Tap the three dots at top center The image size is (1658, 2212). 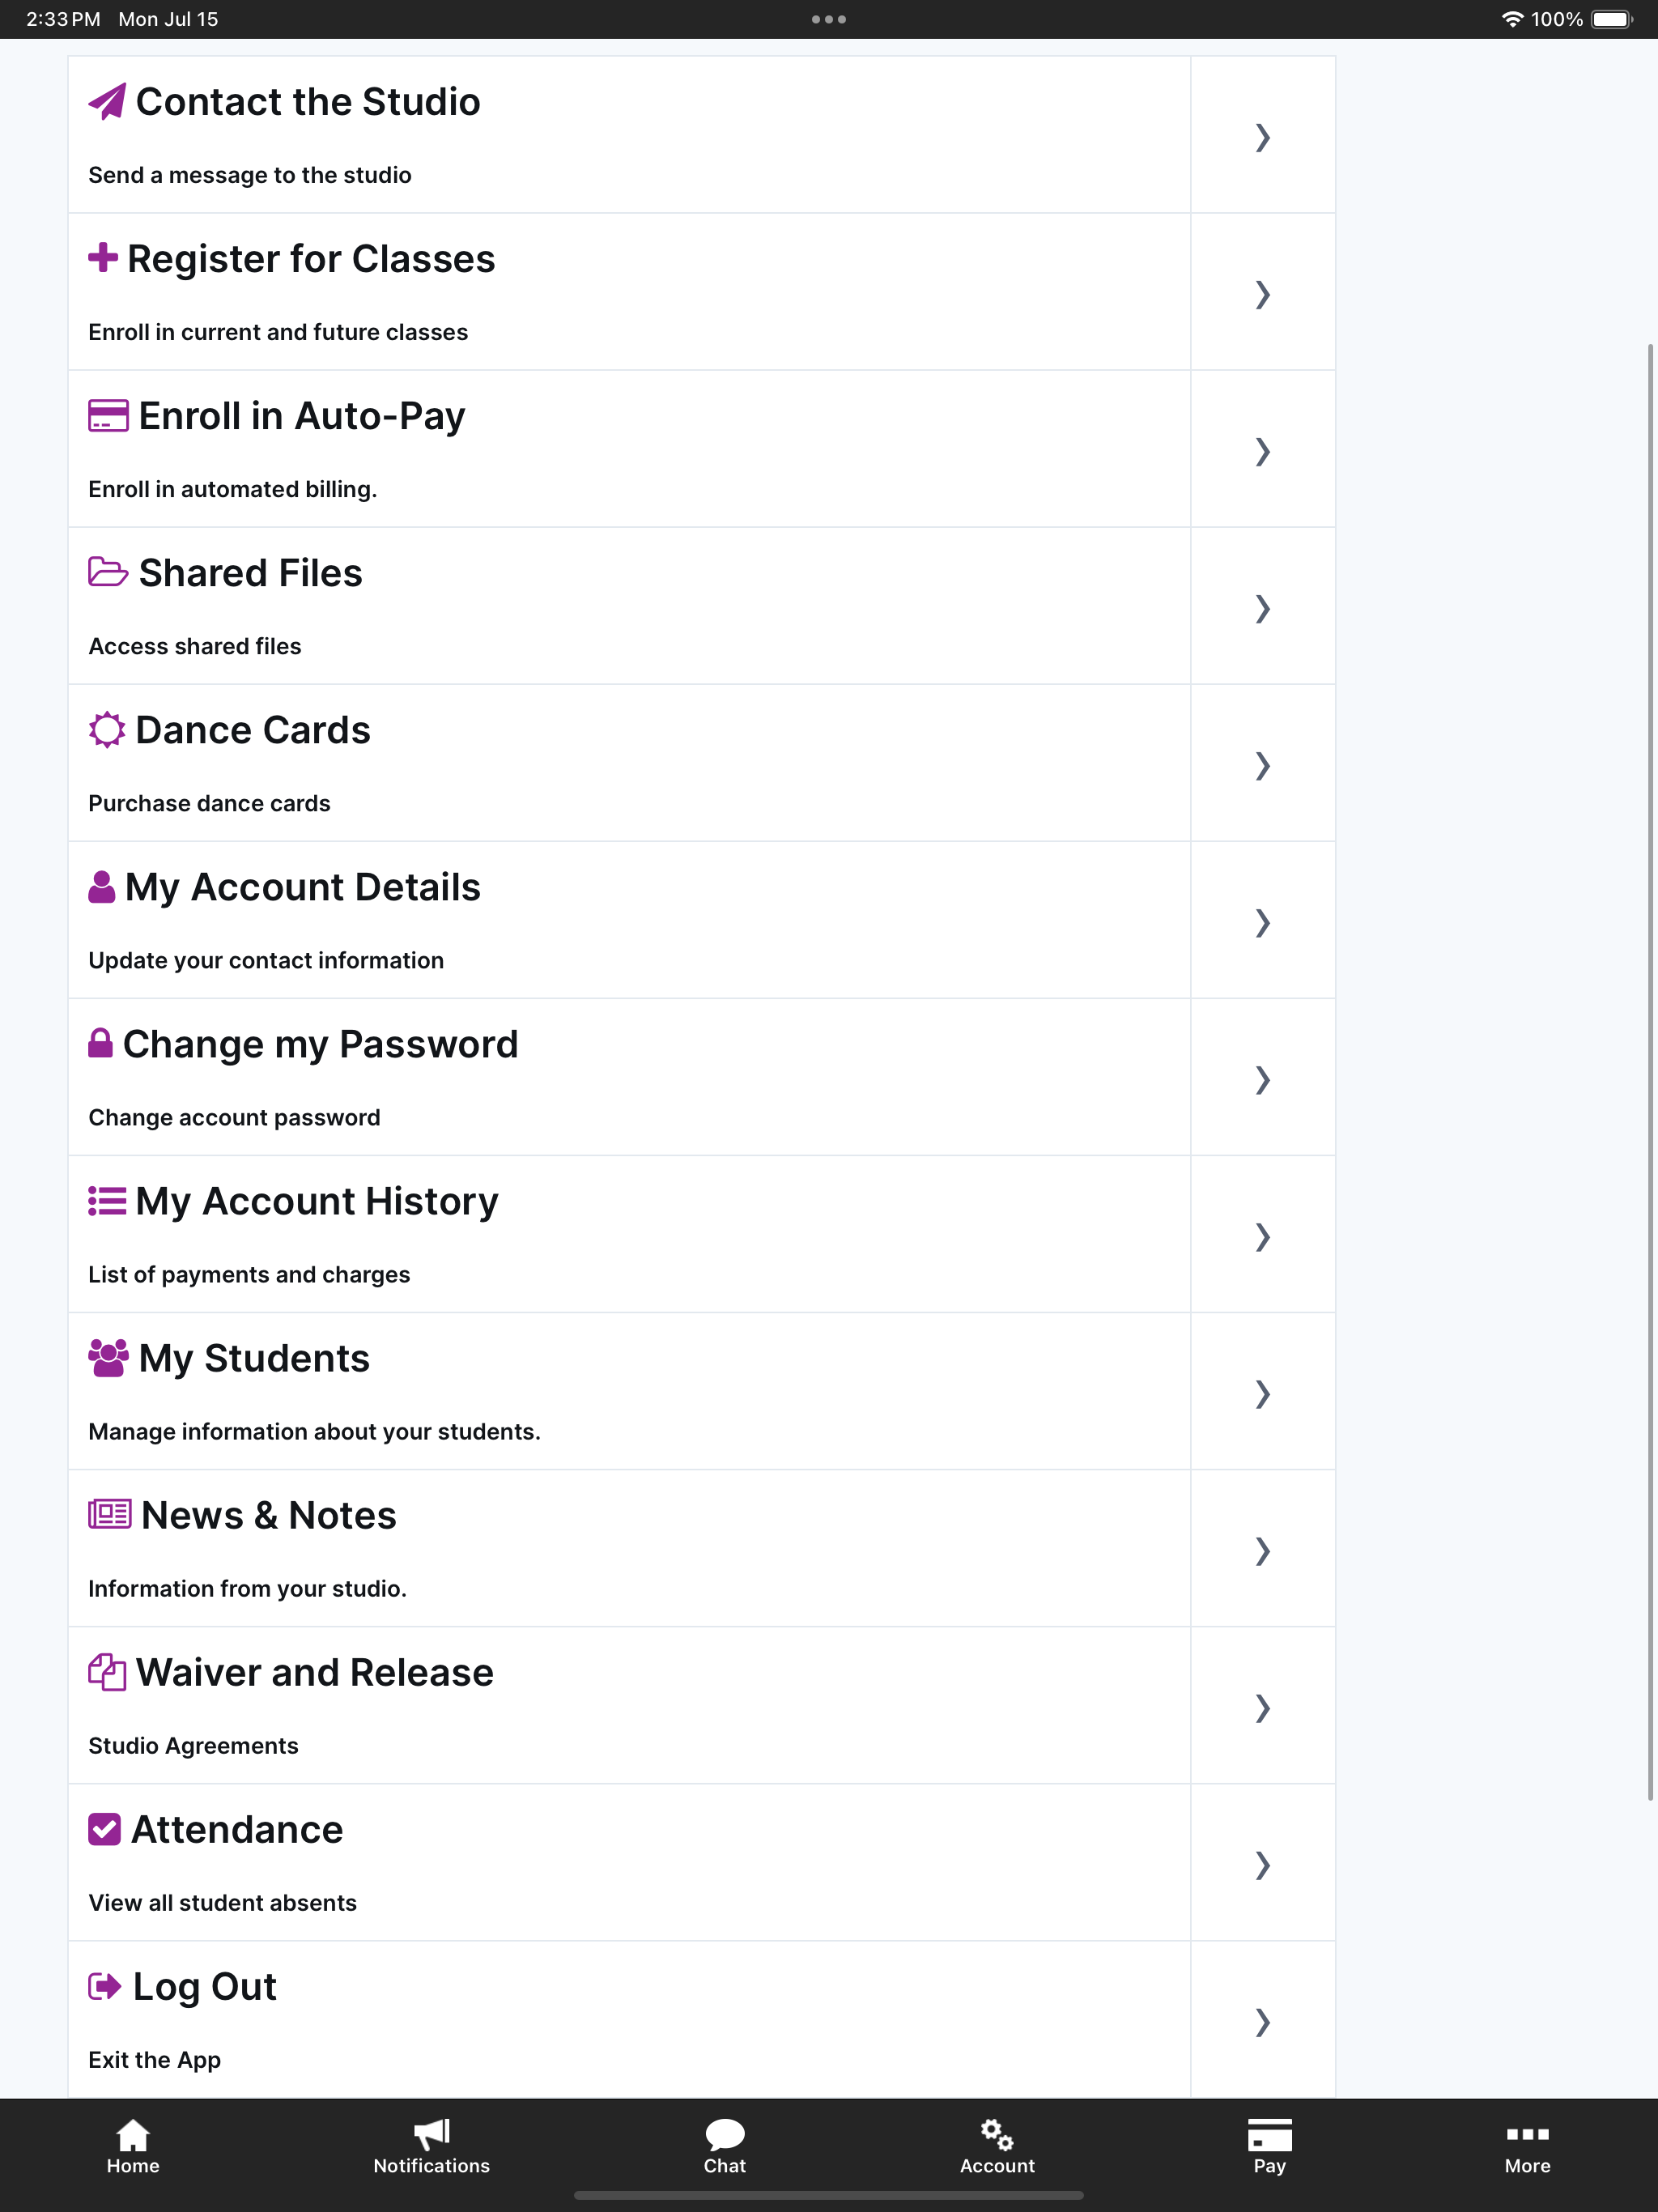829,19
